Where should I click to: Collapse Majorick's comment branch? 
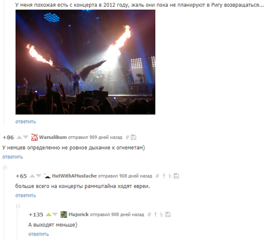click(18, 206)
